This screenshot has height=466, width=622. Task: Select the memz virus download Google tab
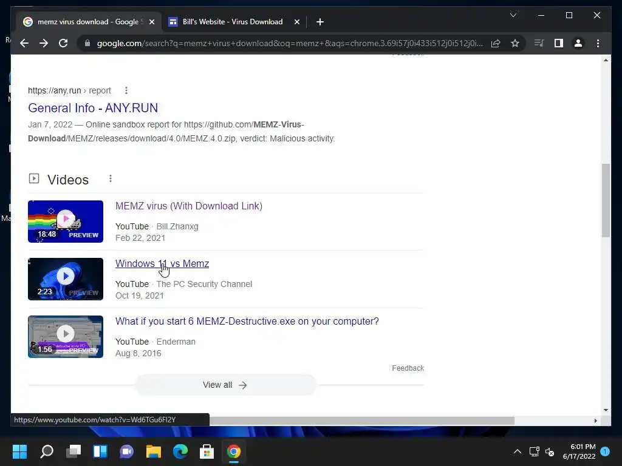(89, 22)
